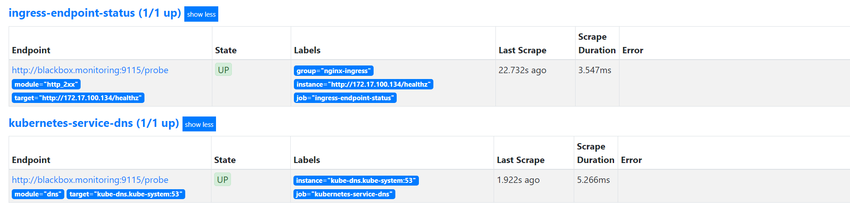Click the module="dns" label badge

coord(38,194)
